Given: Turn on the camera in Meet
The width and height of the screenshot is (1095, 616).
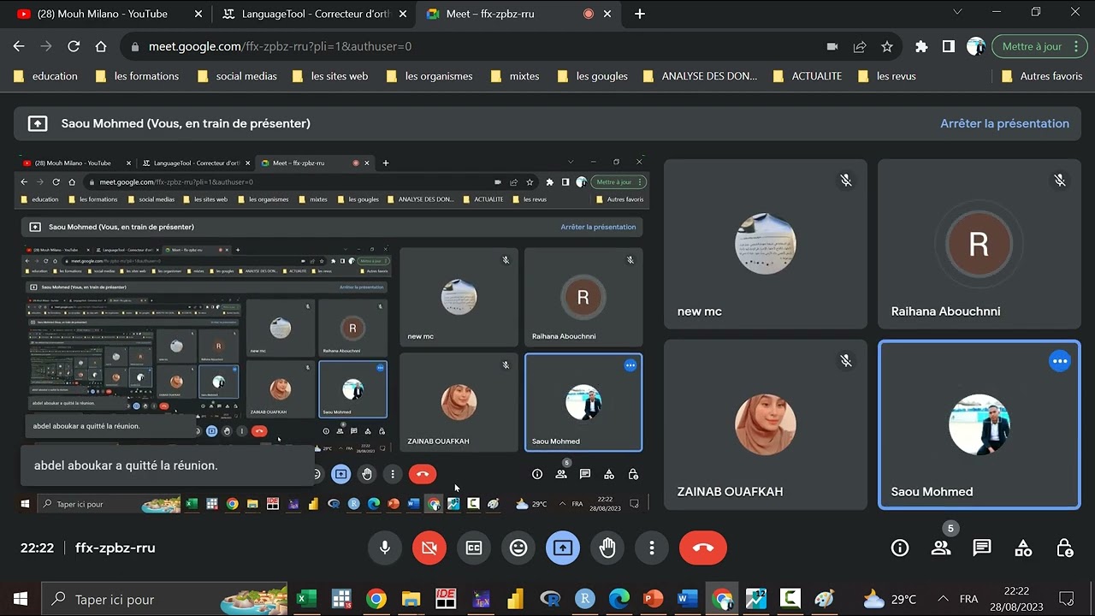Looking at the screenshot, I should click(429, 548).
